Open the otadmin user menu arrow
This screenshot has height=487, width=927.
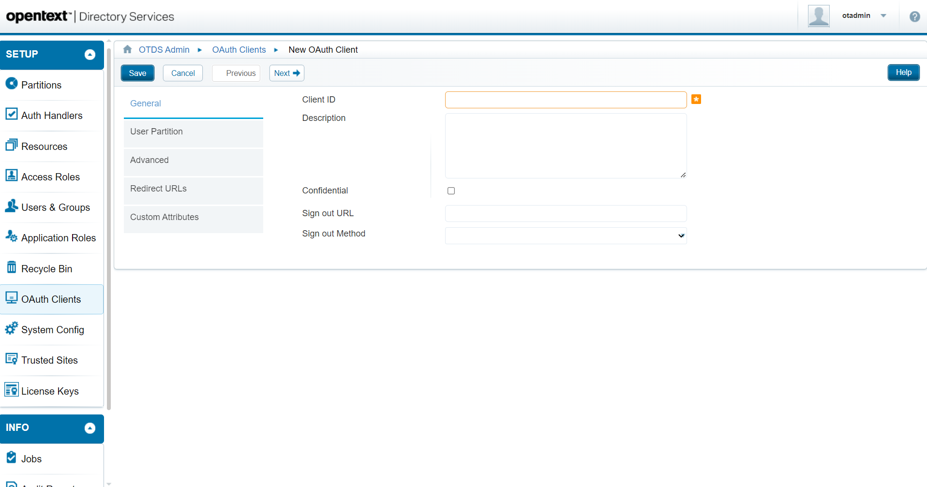coord(883,16)
